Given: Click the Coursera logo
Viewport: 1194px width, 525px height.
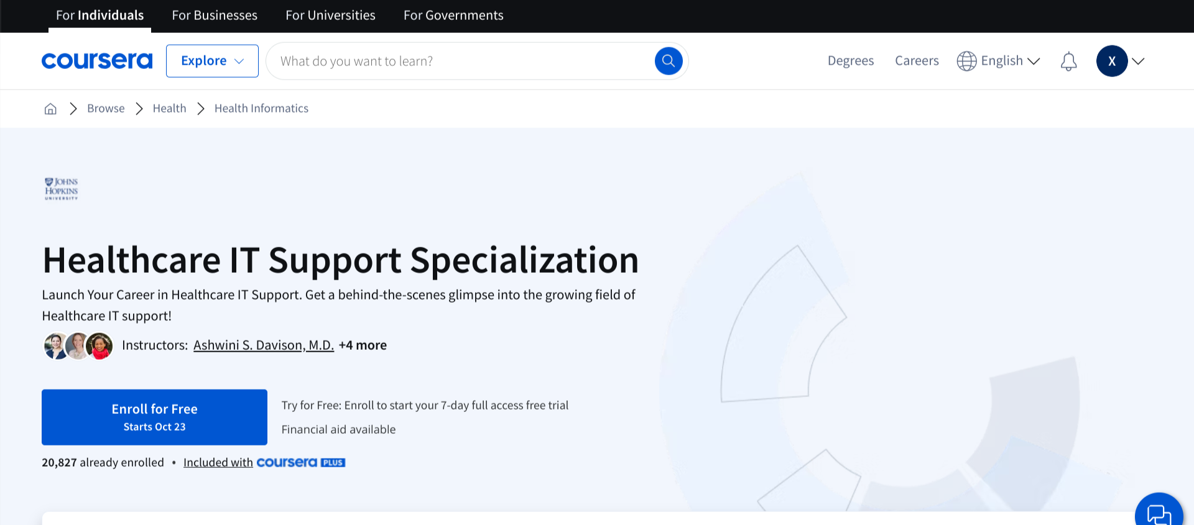Looking at the screenshot, I should coord(97,61).
